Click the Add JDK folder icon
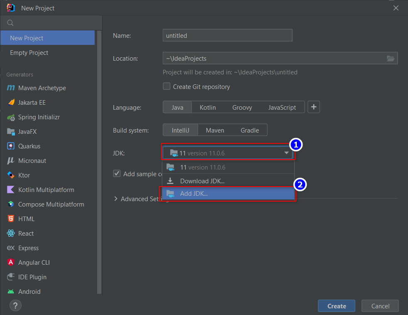408x315 pixels. click(170, 194)
